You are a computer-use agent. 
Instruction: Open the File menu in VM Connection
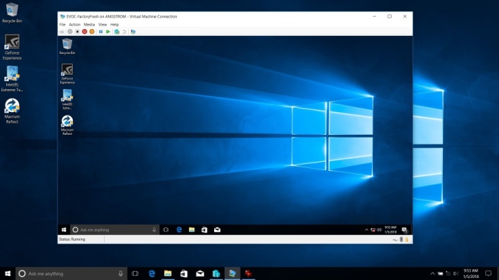62,24
